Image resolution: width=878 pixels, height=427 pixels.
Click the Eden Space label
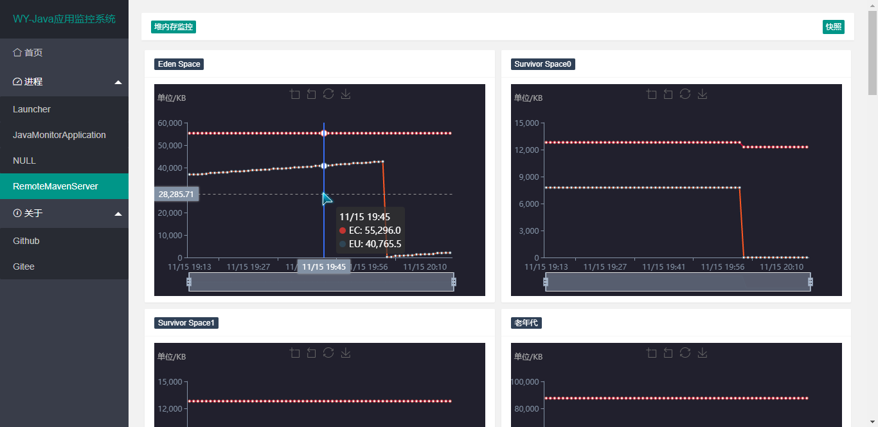point(179,64)
